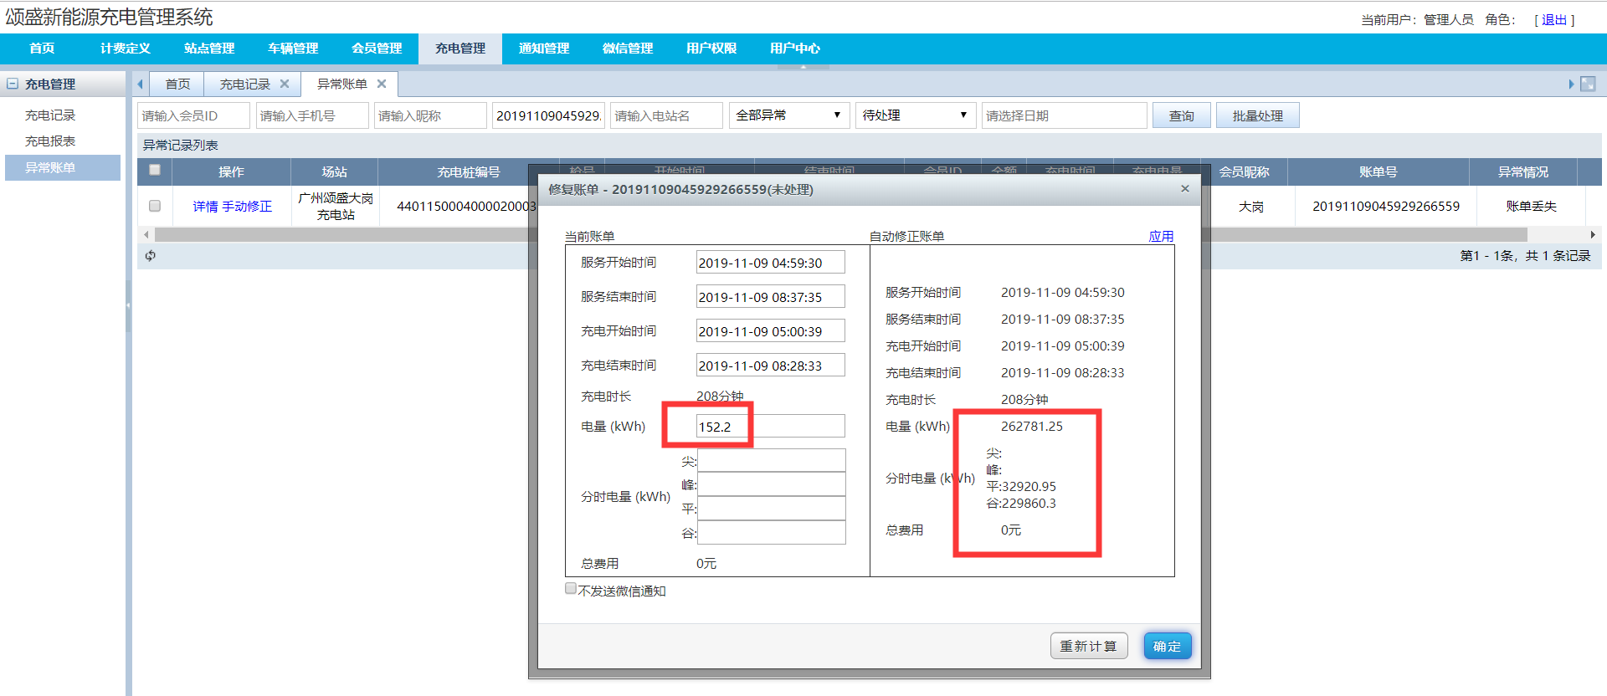Collapse the 充电管理 sidebar section icon
Viewport: 1607px width, 696px height.
(x=13, y=84)
